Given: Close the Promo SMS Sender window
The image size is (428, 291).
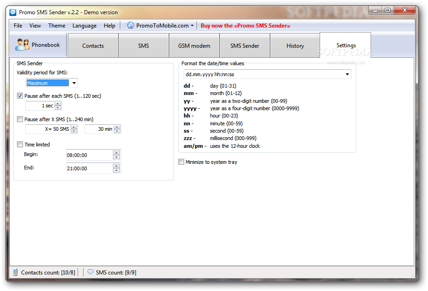Looking at the screenshot, I should pos(405,11).
